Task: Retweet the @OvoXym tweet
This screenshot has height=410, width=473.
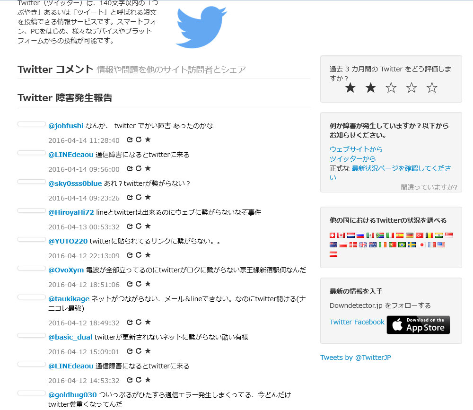Action: click(139, 284)
